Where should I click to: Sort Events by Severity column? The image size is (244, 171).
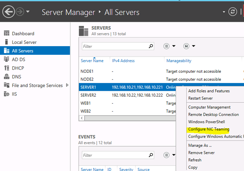tap(126, 169)
